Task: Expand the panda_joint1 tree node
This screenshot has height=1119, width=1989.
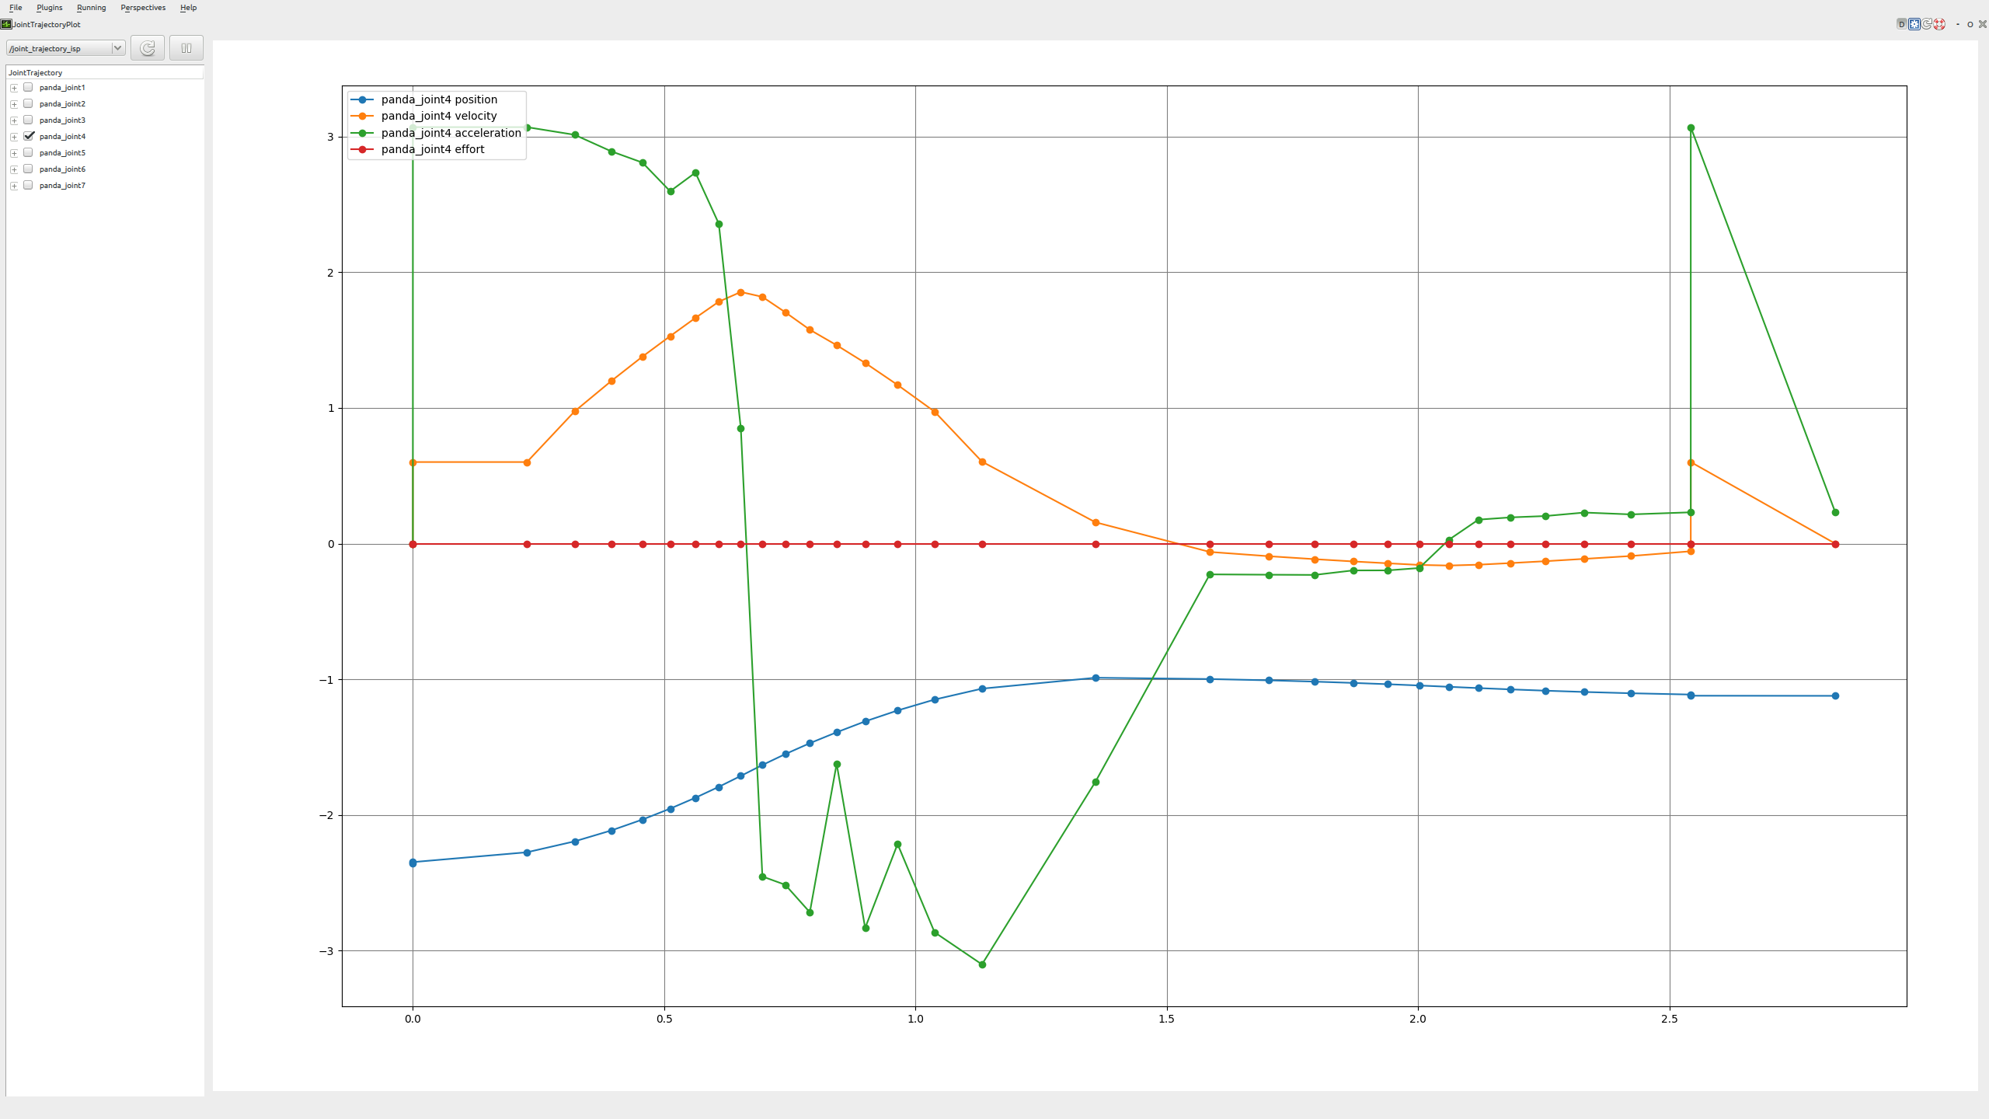Action: click(x=14, y=88)
